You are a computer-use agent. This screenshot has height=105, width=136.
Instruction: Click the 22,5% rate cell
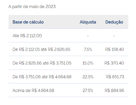[88, 77]
